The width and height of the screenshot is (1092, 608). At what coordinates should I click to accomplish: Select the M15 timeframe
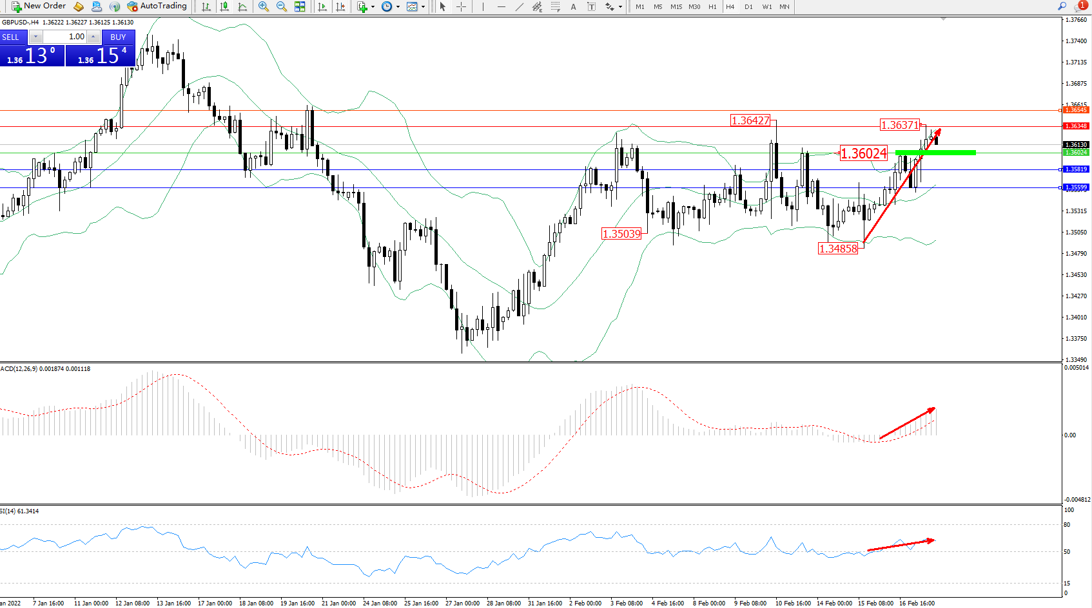[676, 6]
